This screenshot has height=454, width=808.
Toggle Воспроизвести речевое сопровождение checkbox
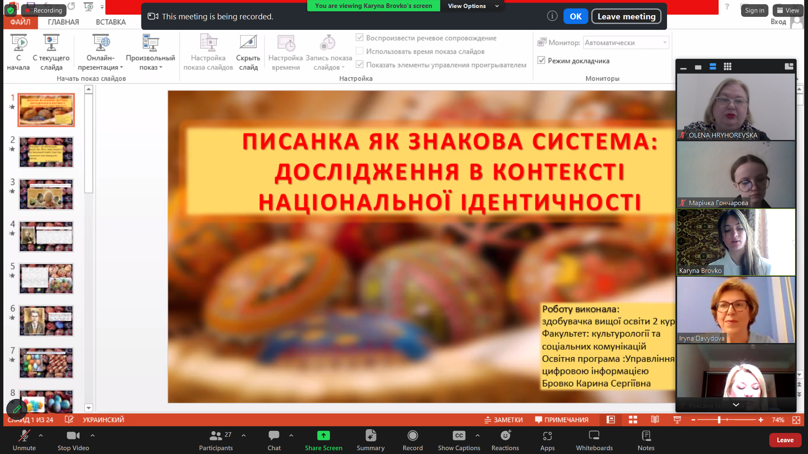point(359,38)
